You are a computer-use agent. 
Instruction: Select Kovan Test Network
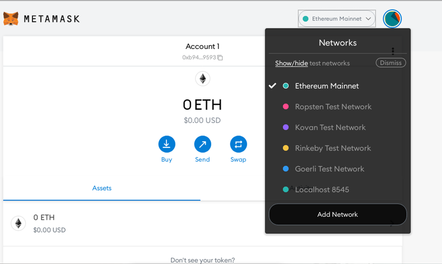pyautogui.click(x=338, y=127)
